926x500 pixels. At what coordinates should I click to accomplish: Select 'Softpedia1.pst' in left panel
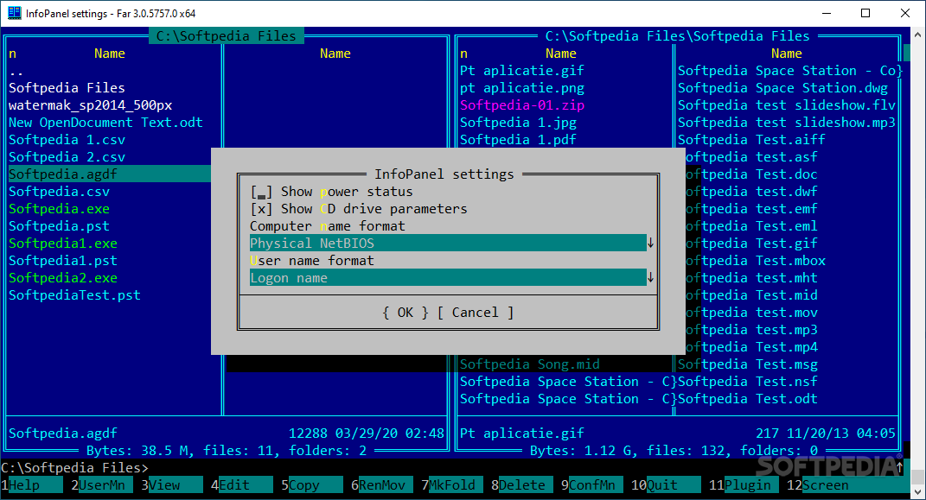pyautogui.click(x=62, y=261)
